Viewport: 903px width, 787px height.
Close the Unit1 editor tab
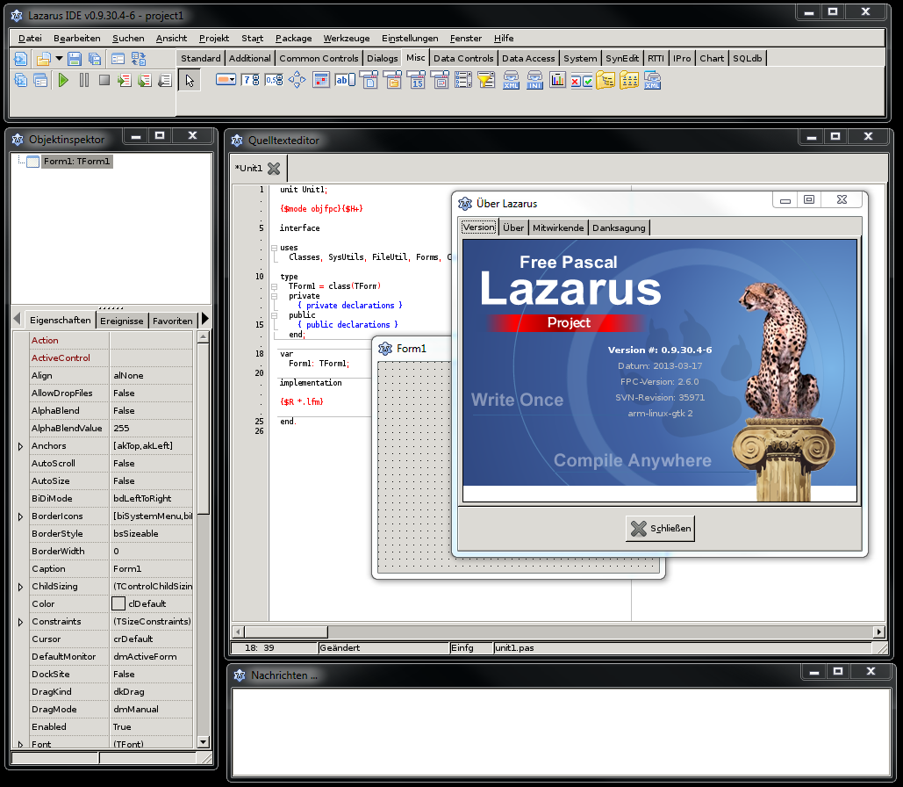click(274, 169)
